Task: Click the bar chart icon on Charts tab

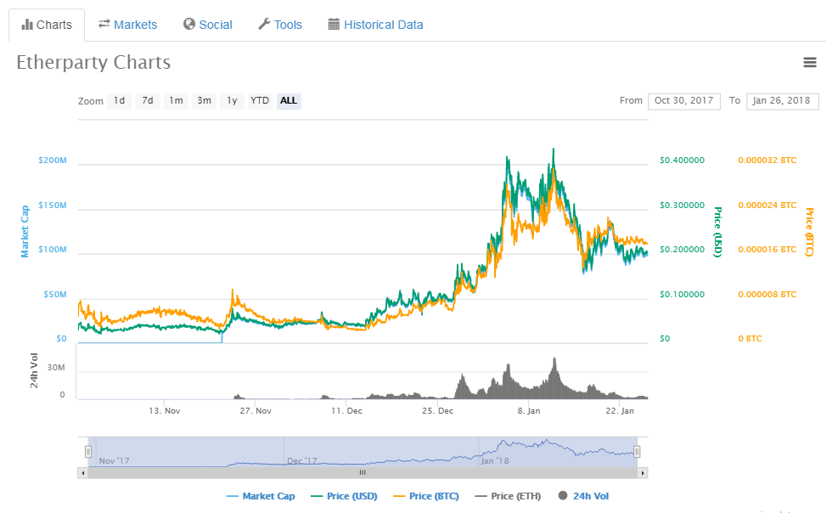Action: pos(27,25)
